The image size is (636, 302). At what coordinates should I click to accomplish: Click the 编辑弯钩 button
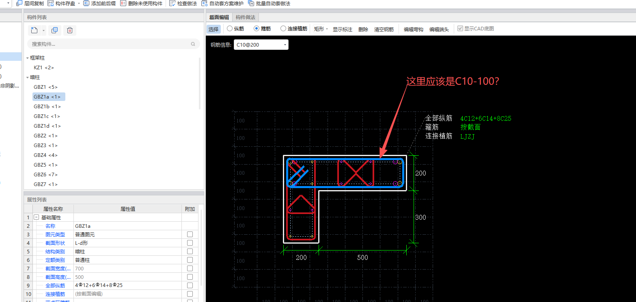[413, 29]
